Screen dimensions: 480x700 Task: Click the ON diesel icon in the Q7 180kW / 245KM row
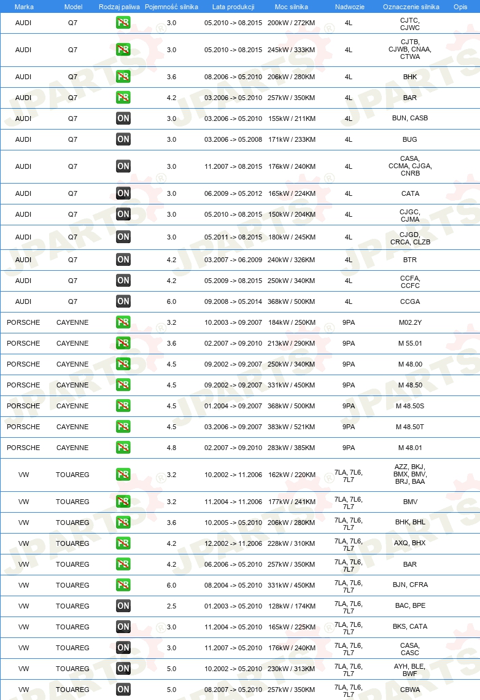[123, 237]
